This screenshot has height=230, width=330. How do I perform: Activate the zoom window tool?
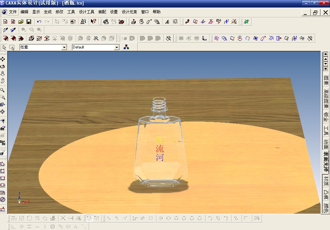(3, 97)
